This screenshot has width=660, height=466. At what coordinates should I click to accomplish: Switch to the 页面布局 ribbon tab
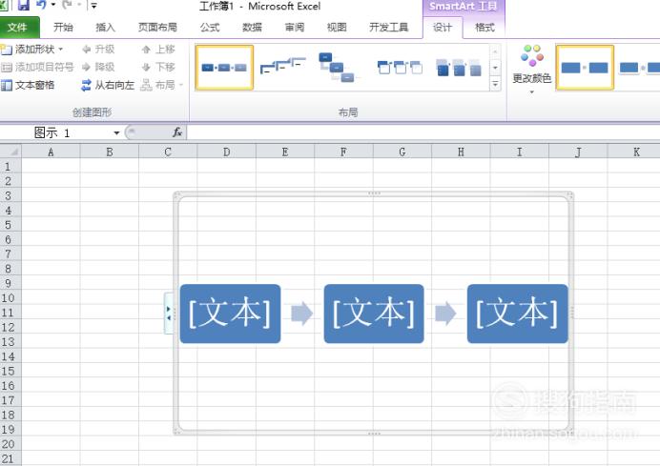(x=157, y=28)
